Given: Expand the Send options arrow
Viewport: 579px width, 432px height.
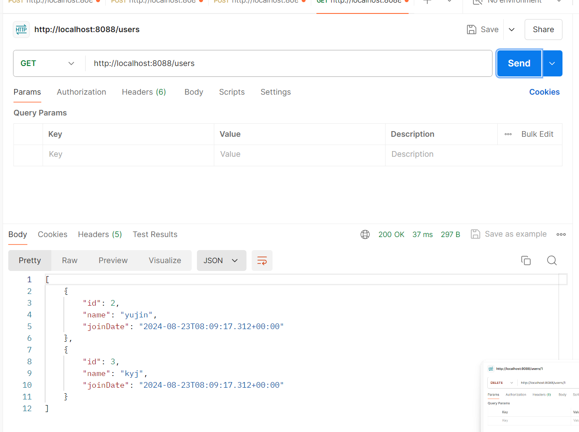Looking at the screenshot, I should (552, 63).
